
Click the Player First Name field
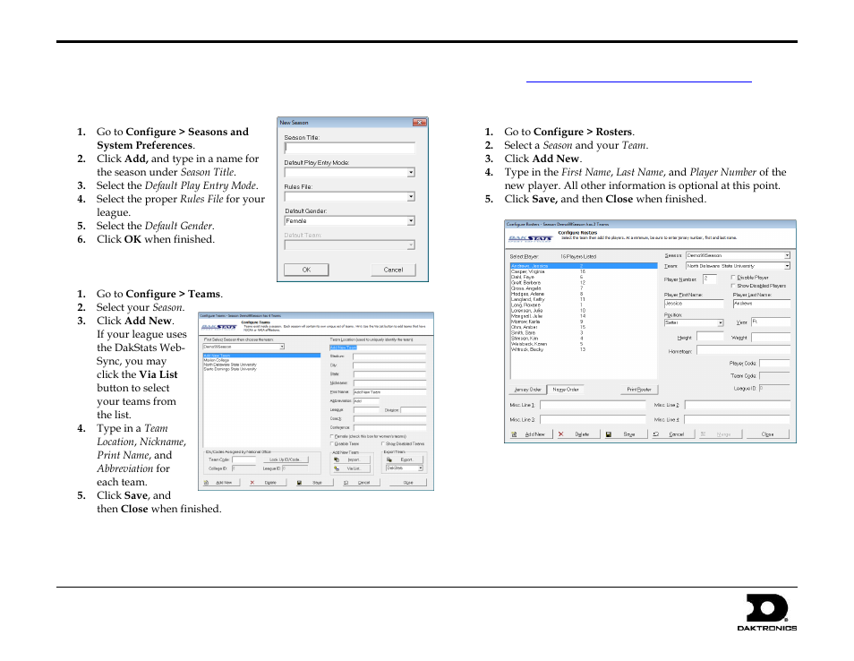[694, 304]
